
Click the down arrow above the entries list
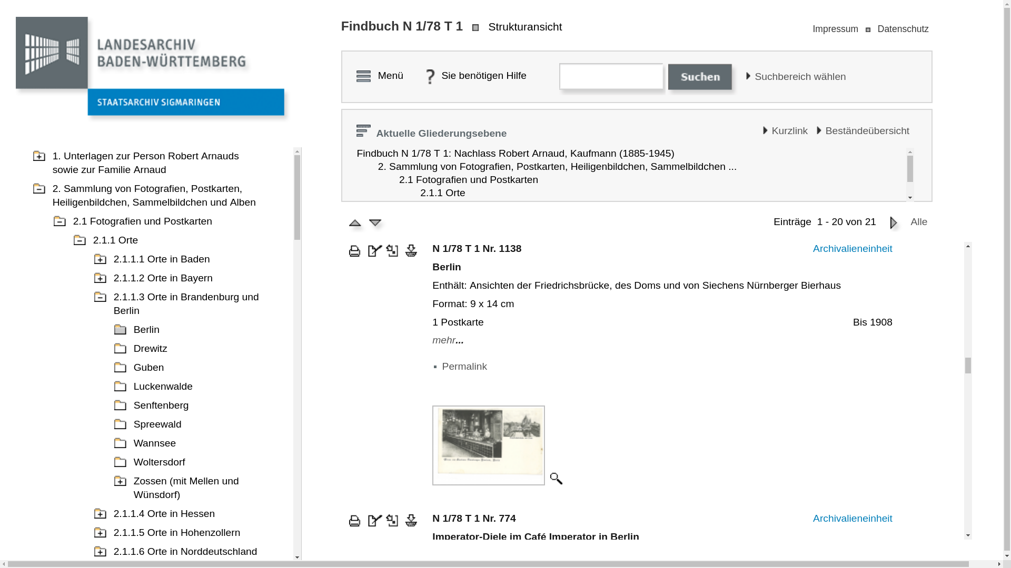(375, 223)
